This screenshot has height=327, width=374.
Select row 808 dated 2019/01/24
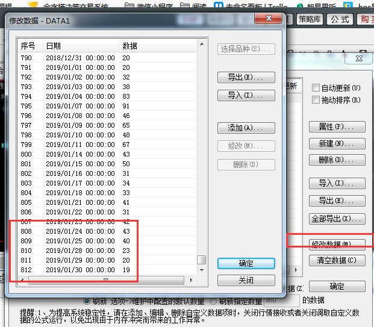[x=107, y=231]
